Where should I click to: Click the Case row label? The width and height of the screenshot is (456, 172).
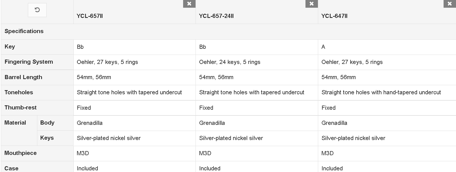click(11, 168)
